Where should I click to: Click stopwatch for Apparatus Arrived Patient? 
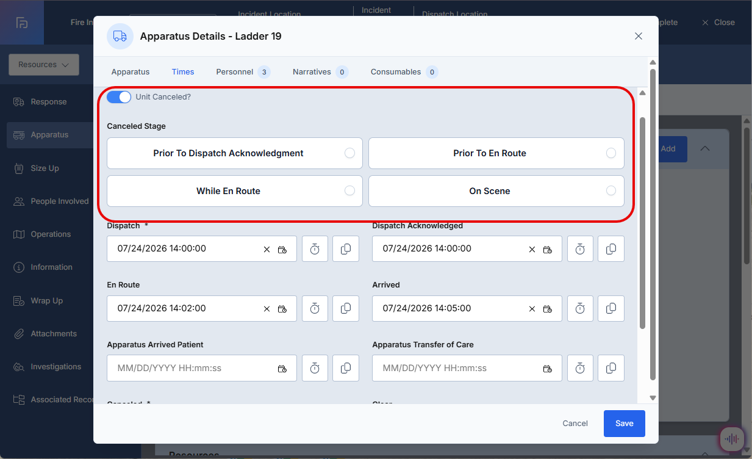tap(315, 368)
